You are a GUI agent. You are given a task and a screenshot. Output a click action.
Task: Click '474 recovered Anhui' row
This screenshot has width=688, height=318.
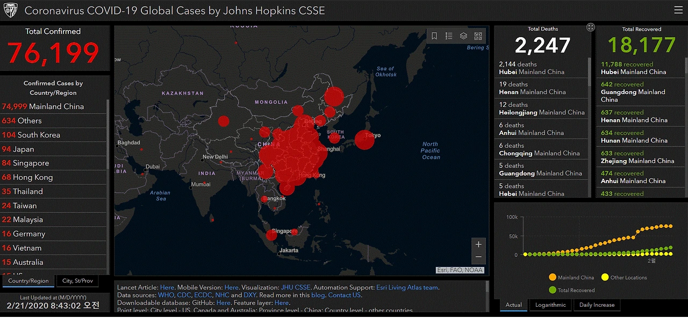click(x=640, y=177)
